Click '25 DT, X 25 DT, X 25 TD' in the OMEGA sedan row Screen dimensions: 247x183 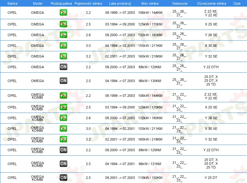(211, 80)
